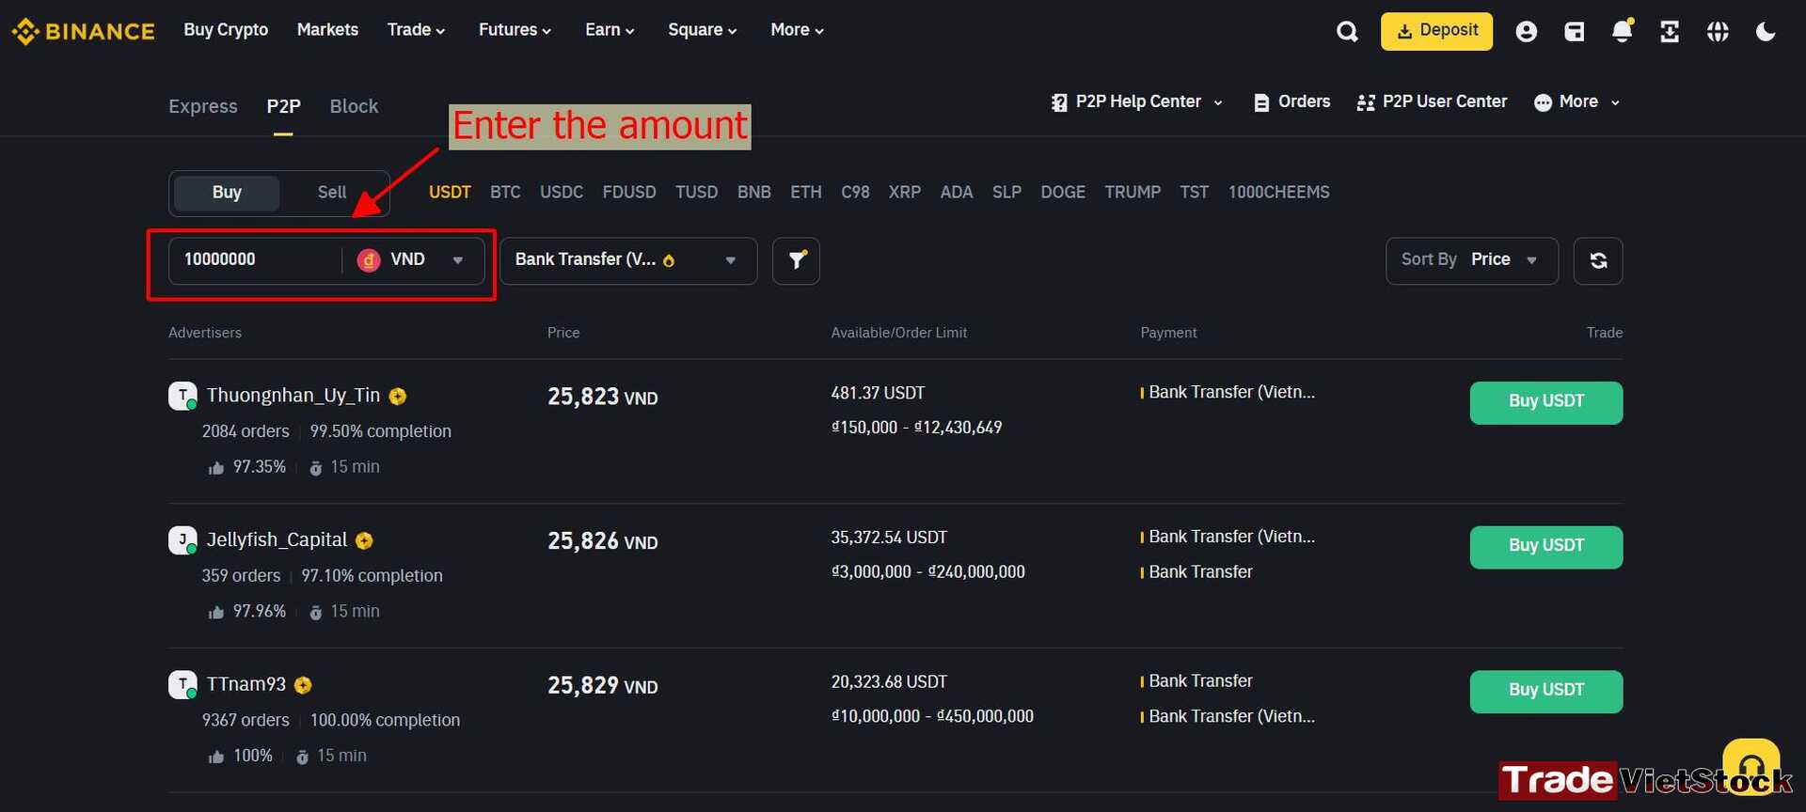Screen dimensions: 1806x812
Task: Click P2P User Center people icon
Action: click(1366, 102)
